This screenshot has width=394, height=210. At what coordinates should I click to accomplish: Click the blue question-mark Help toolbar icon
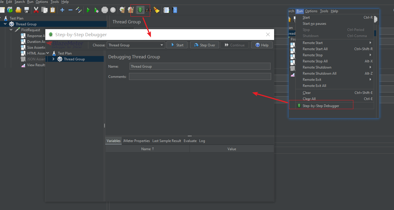pyautogui.click(x=175, y=10)
